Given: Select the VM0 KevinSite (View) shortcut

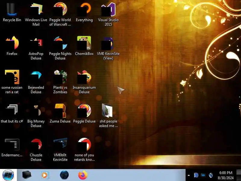Looking at the screenshot, I should tap(108, 49).
